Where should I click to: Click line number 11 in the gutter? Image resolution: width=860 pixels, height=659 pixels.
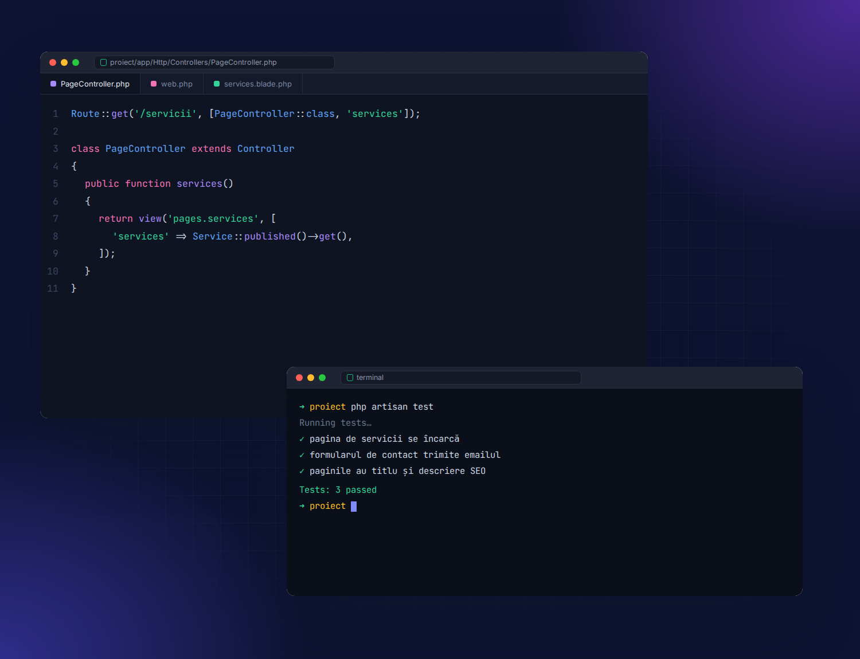click(x=53, y=288)
